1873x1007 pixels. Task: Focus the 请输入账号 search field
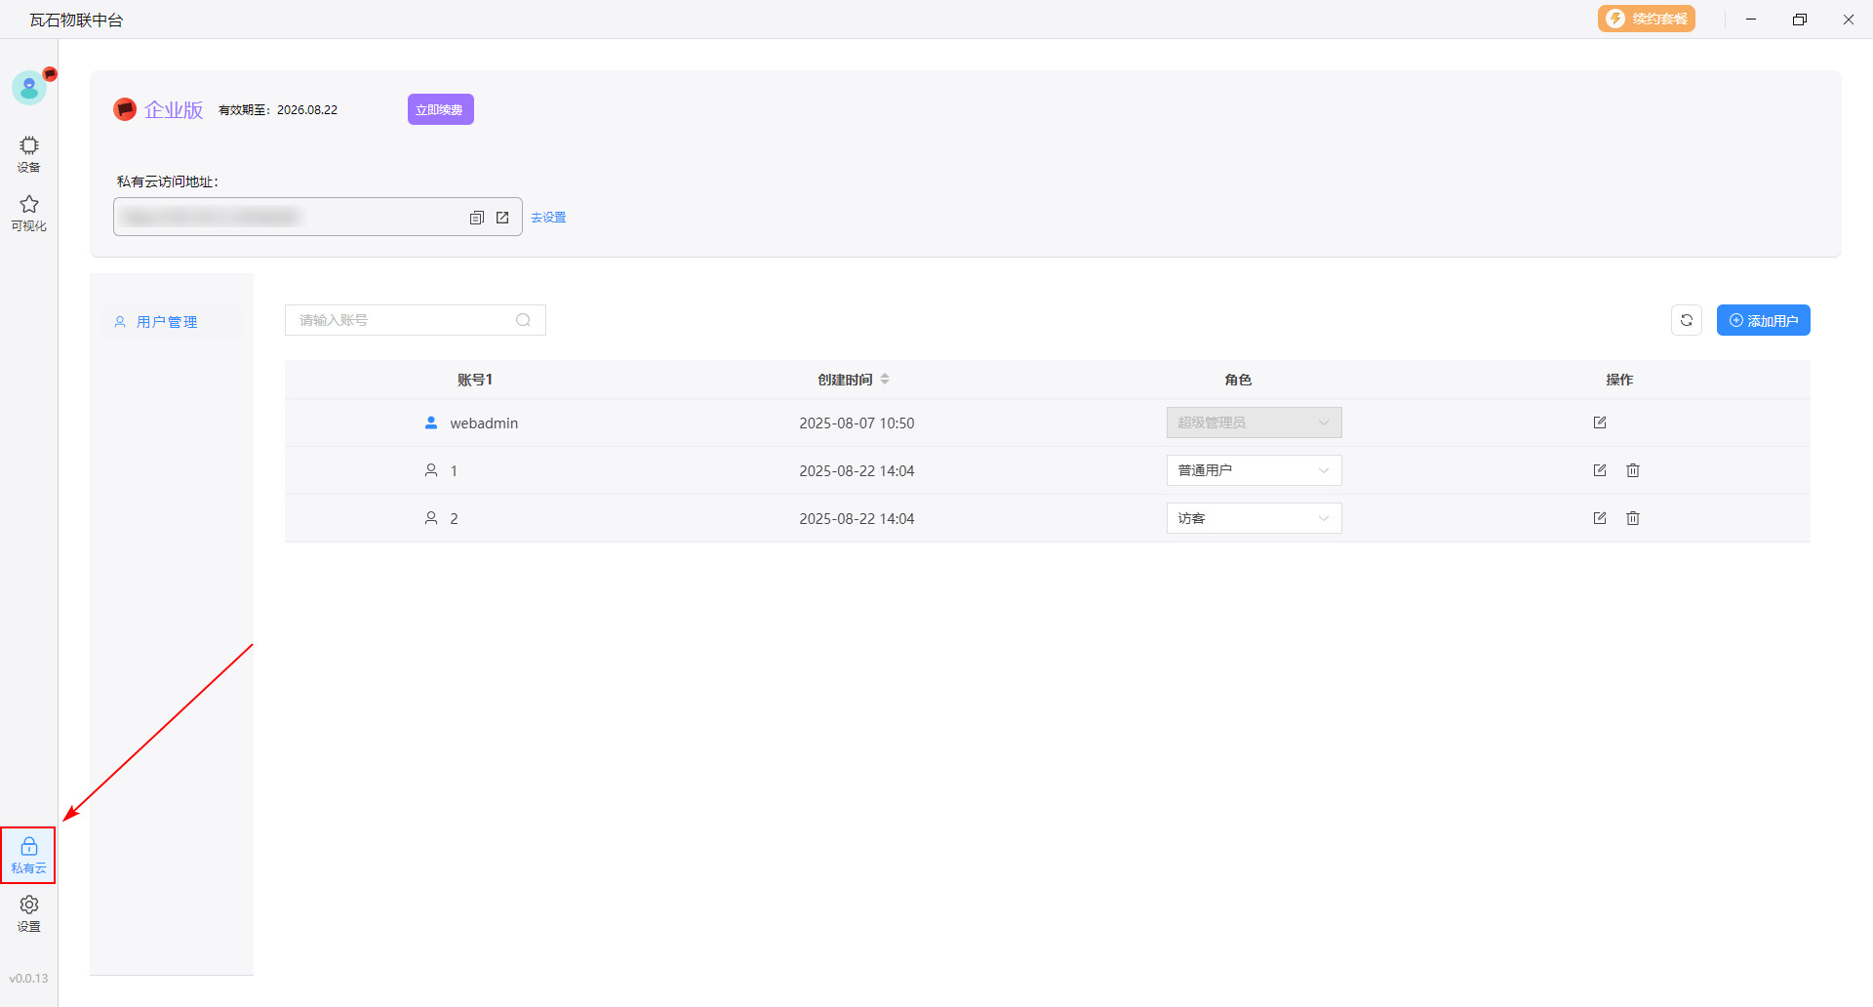point(405,320)
